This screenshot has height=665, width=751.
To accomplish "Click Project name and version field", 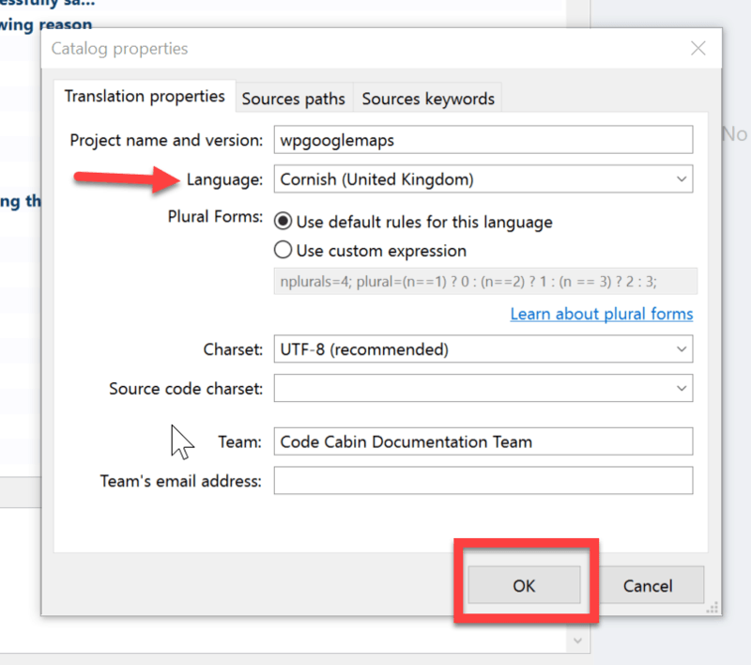I will [483, 140].
